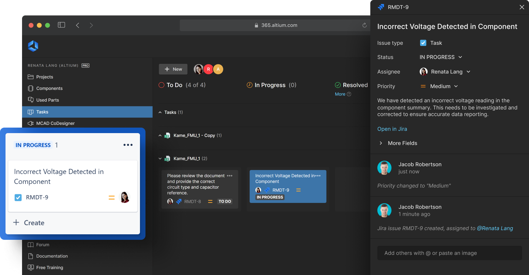Collapse the Kame_FMU_1 - Copy group
This screenshot has width=529, height=275.
(x=160, y=136)
